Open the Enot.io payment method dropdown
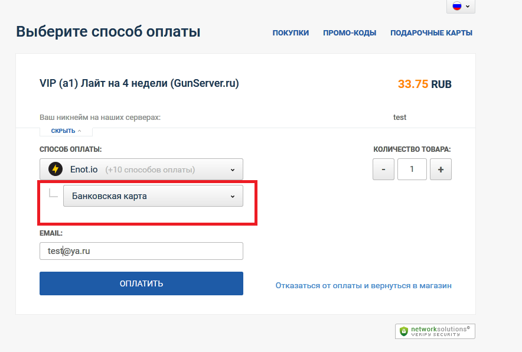Image resolution: width=522 pixels, height=352 pixels. click(141, 170)
